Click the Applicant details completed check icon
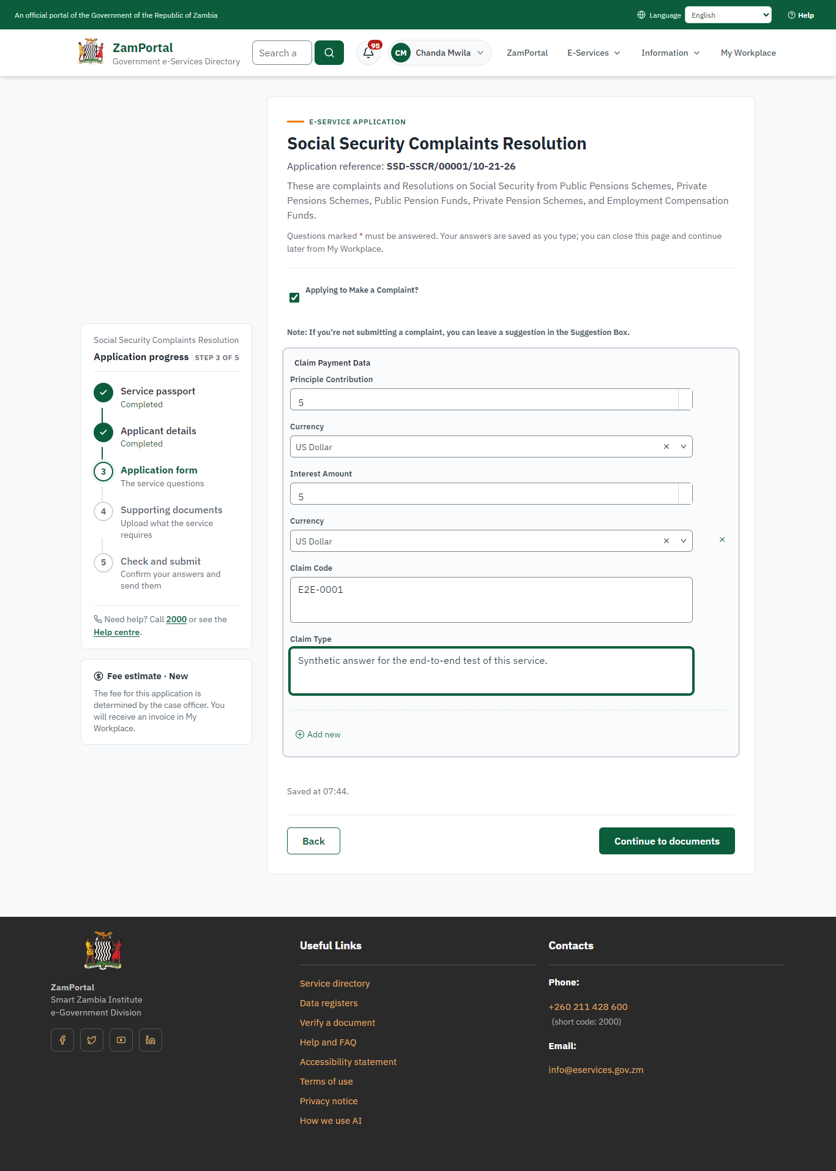836x1171 pixels. (103, 432)
